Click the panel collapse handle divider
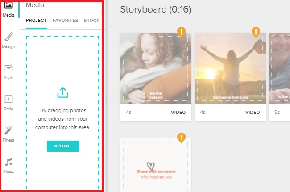The height and width of the screenshot is (192, 290). [107, 100]
